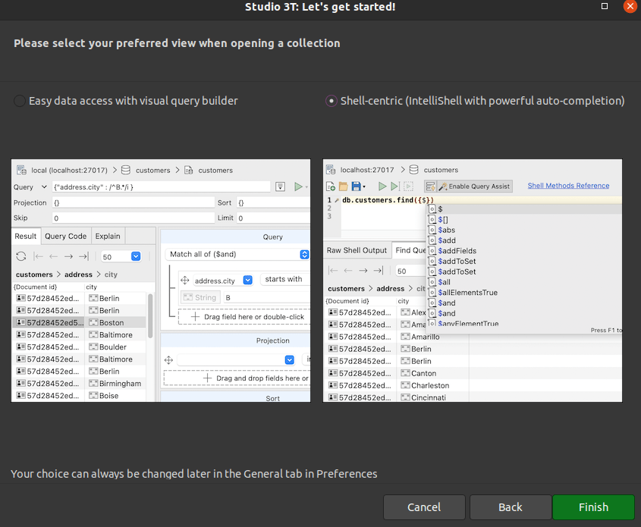641x527 pixels.
Task: Choose $abs in the autocomplete list
Action: click(x=524, y=230)
